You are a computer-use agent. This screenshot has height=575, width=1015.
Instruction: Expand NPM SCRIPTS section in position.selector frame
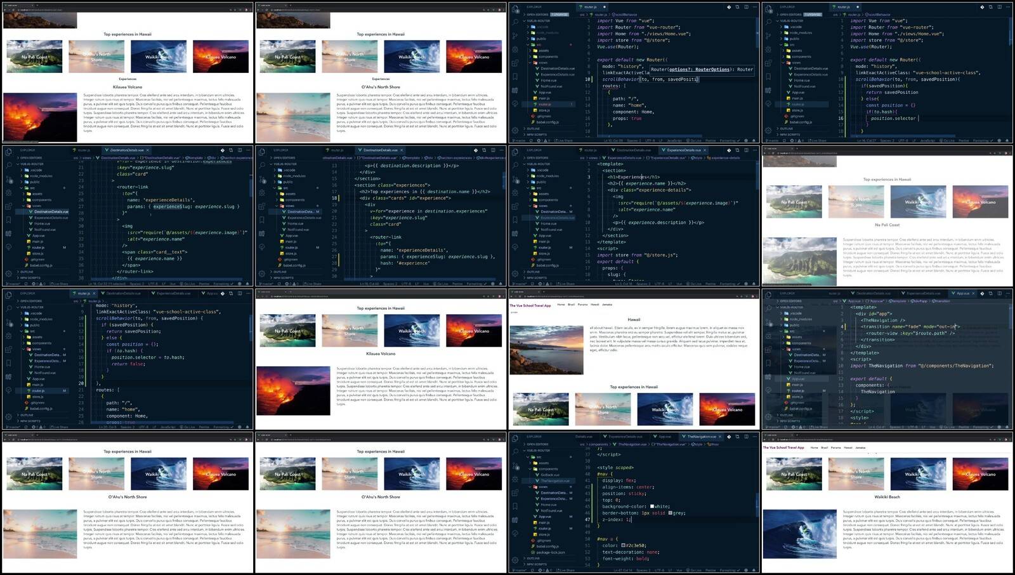pos(789,135)
